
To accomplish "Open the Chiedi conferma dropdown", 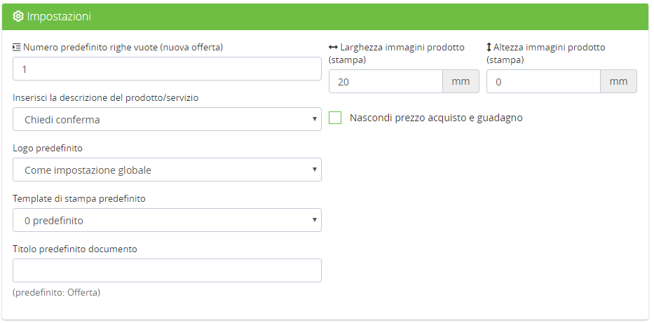I will tap(167, 120).
